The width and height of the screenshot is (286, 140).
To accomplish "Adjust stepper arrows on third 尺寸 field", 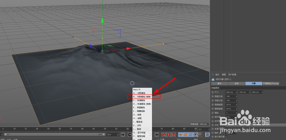I will click(262, 92).
